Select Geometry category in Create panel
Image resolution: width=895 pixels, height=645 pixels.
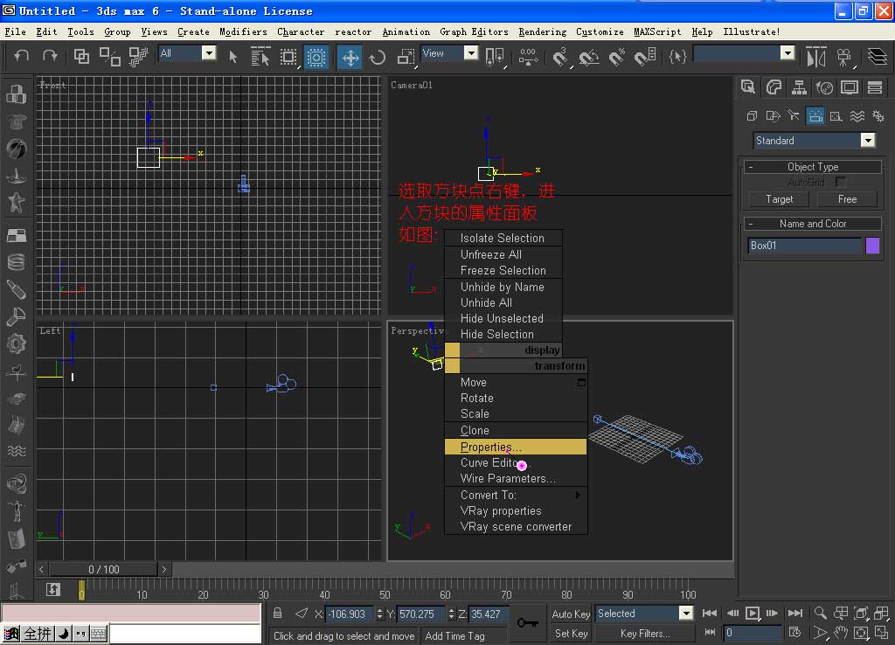click(752, 116)
